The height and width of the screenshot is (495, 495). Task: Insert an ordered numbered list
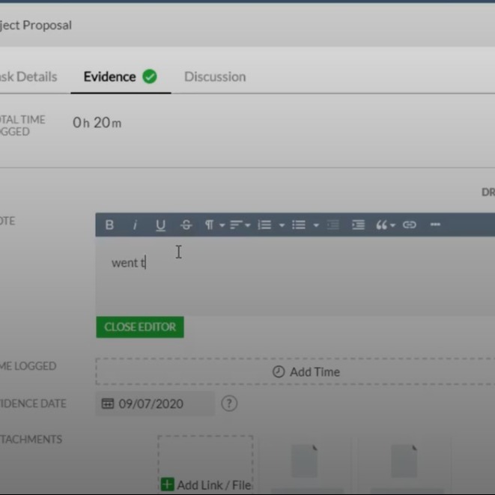[x=264, y=225]
